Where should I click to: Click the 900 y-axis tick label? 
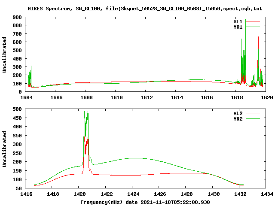pos(17,17)
